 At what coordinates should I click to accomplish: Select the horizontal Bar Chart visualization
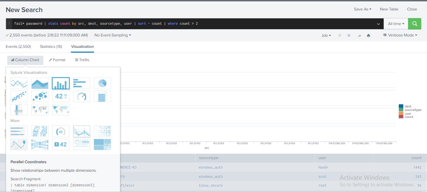(82, 83)
